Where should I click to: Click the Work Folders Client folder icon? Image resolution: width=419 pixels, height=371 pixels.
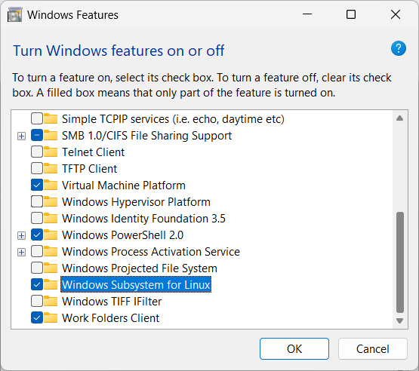pos(51,318)
